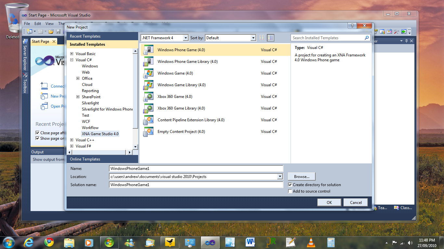The height and width of the screenshot is (249, 444).
Task: Open the New Project dialog help button
Action: 352,26
